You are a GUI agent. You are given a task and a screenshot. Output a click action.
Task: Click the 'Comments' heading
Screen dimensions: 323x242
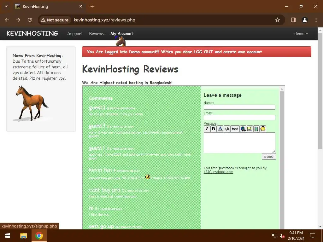(x=101, y=98)
